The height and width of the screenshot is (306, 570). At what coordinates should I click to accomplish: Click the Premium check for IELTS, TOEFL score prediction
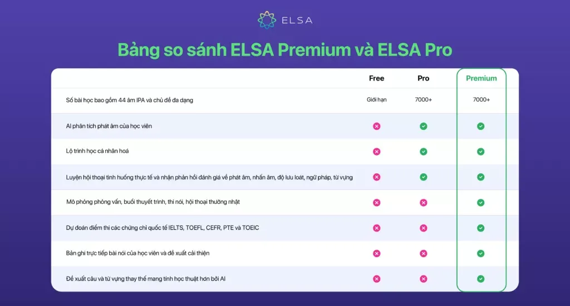[x=480, y=228]
